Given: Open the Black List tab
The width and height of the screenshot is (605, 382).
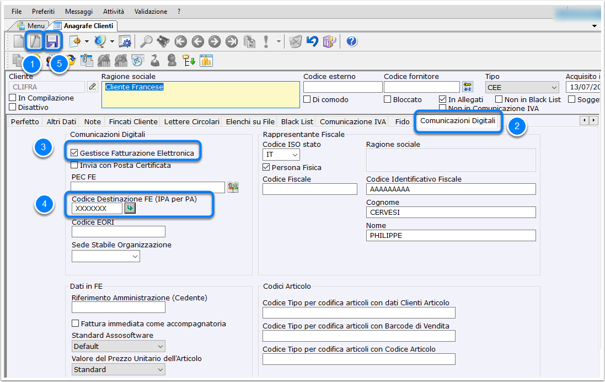Looking at the screenshot, I should pyautogui.click(x=297, y=121).
